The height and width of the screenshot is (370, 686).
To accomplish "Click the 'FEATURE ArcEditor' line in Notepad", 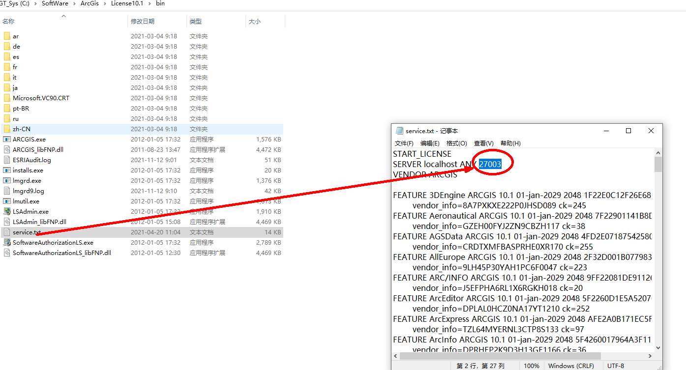I will click(522, 298).
